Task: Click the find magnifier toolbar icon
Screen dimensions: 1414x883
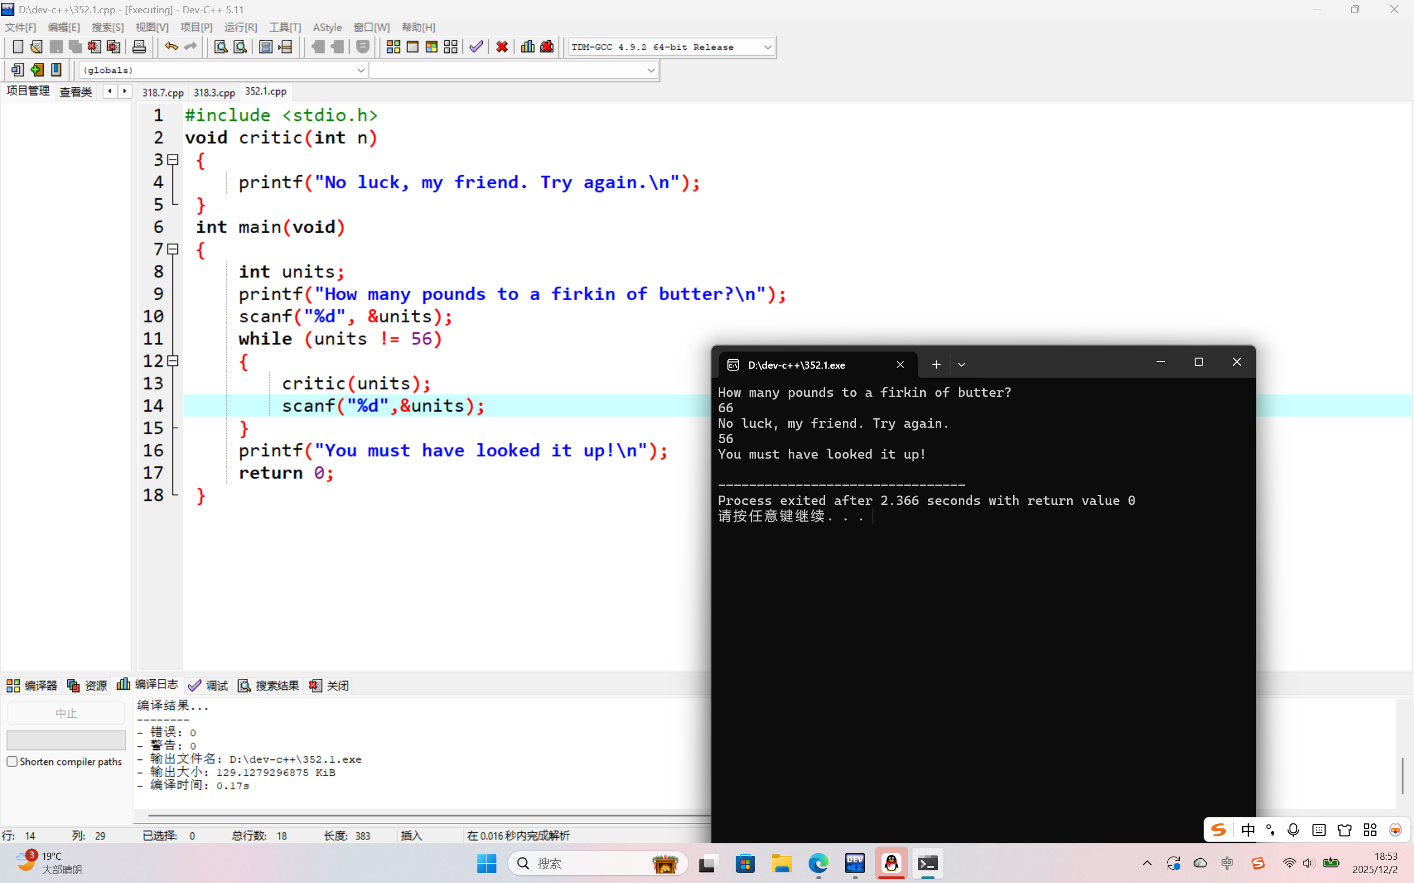Action: click(x=220, y=47)
